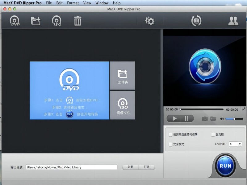Load a DVD disc from the toolbar
The height and width of the screenshot is (185, 247).
(15, 21)
